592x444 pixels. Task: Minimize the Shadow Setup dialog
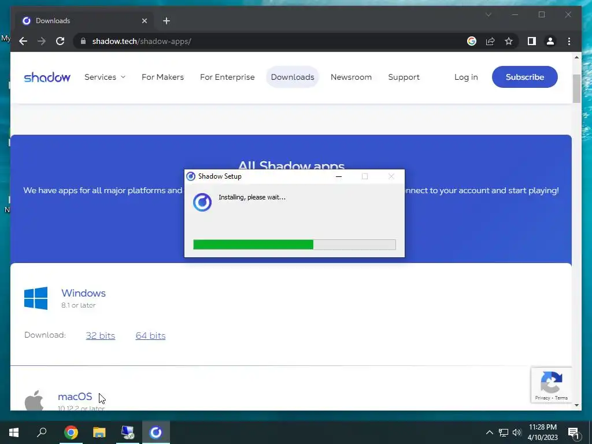[x=339, y=176]
